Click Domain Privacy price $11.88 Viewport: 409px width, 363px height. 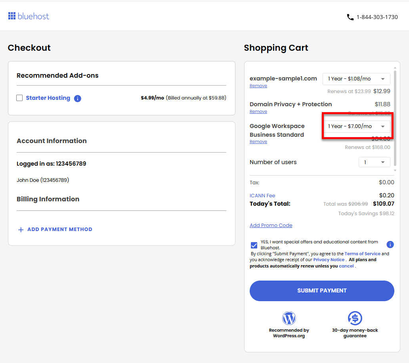click(382, 104)
